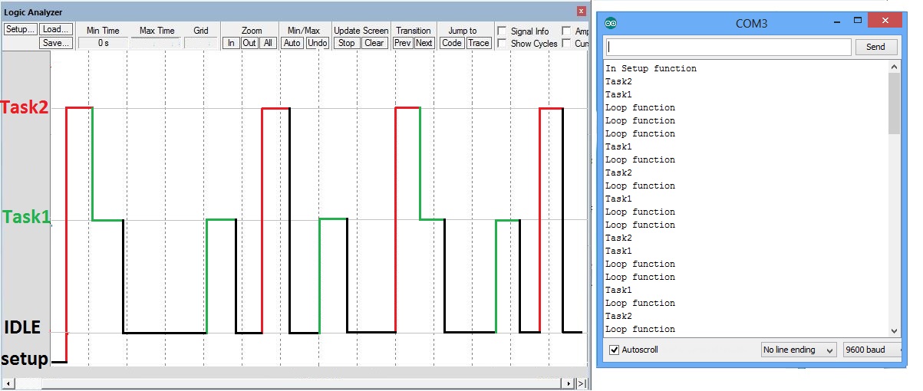The width and height of the screenshot is (923, 391).
Task: Click Zoom In button
Action: click(x=231, y=43)
